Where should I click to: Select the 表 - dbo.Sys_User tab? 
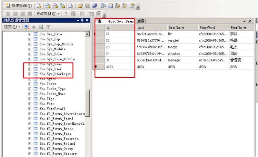tap(115, 21)
